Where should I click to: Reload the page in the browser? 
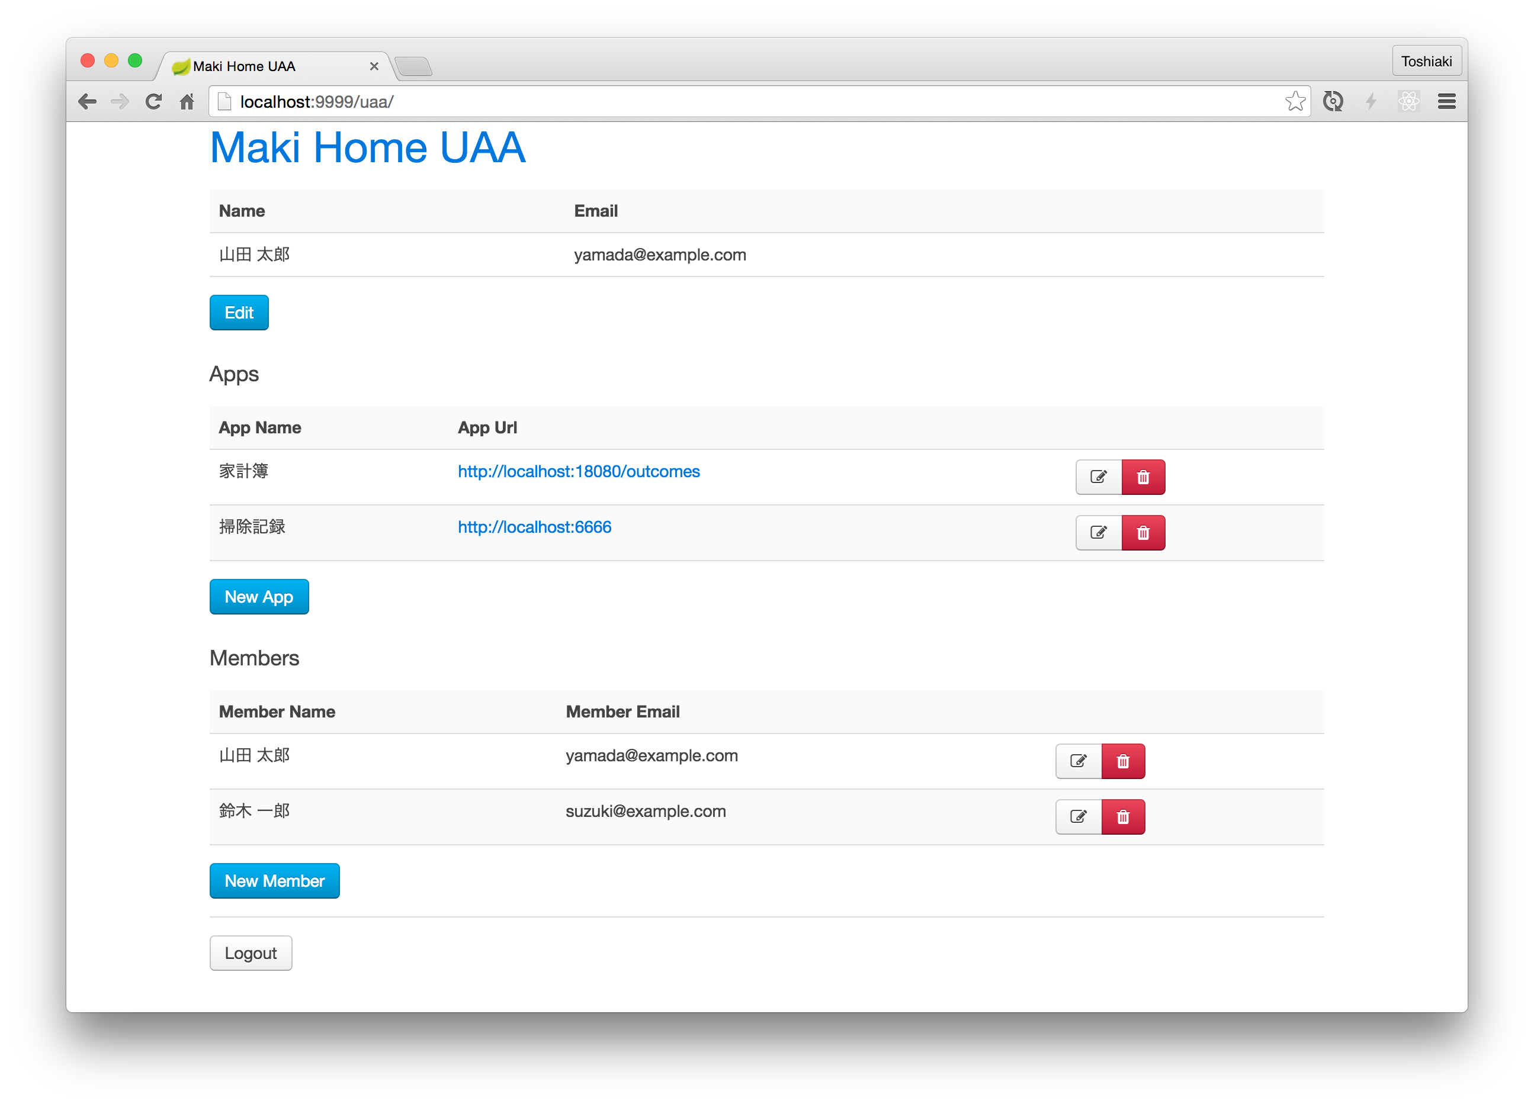click(x=153, y=101)
